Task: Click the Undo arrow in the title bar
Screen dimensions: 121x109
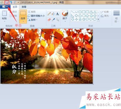Action: [x=11, y=2]
